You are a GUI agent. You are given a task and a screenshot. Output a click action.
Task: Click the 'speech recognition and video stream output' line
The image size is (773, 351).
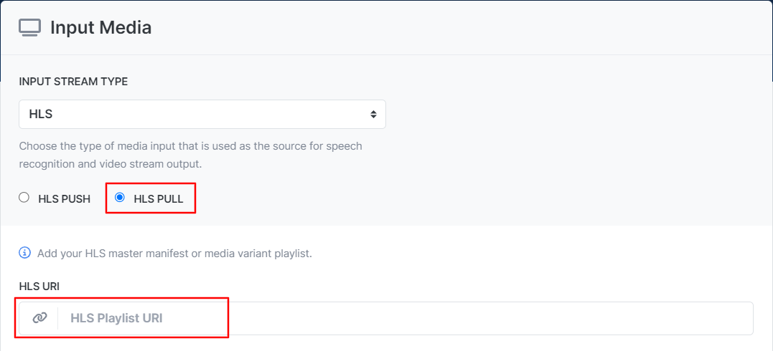(x=111, y=164)
